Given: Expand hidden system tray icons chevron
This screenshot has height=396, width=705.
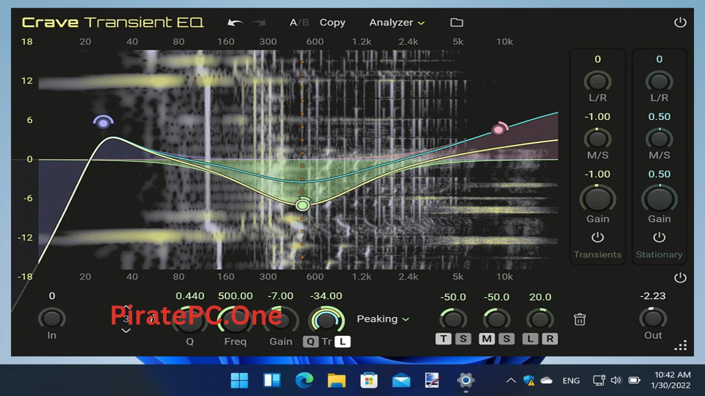Looking at the screenshot, I should [511, 380].
